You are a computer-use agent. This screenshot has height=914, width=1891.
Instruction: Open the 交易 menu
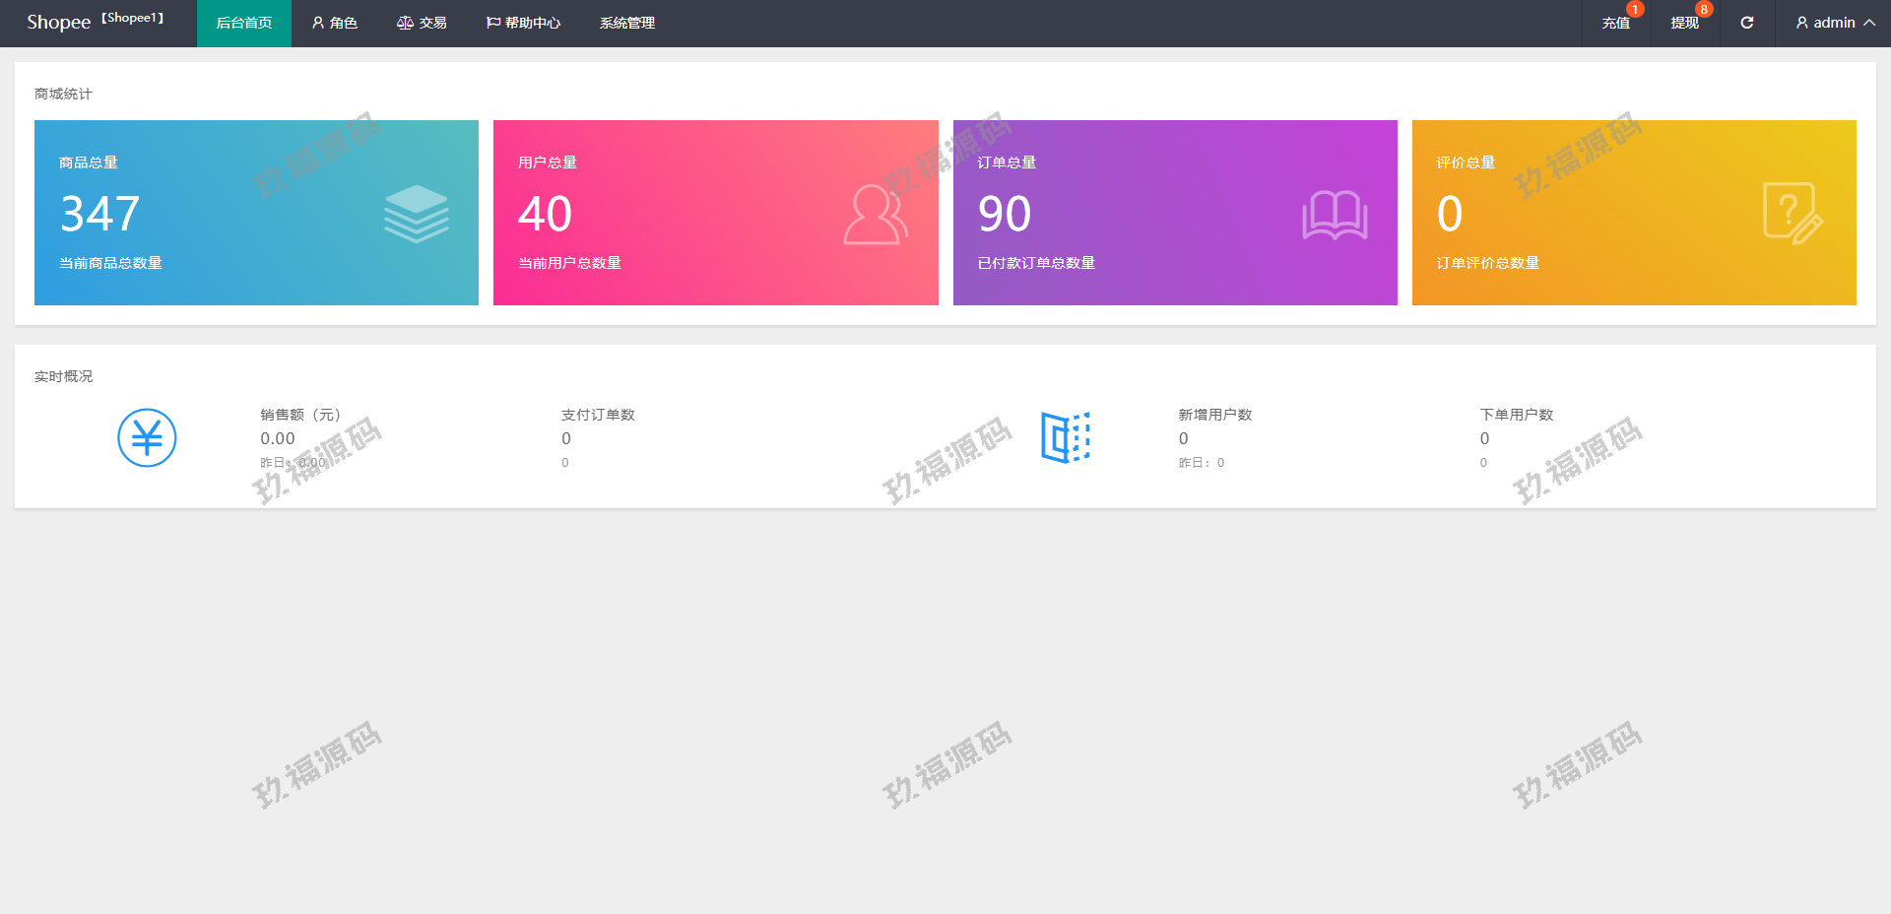click(x=422, y=23)
